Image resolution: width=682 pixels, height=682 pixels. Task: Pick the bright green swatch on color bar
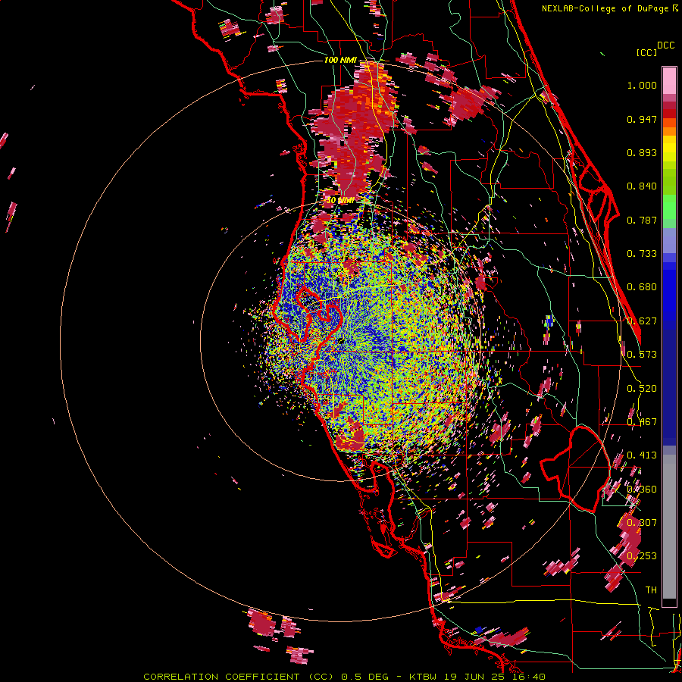click(x=669, y=207)
